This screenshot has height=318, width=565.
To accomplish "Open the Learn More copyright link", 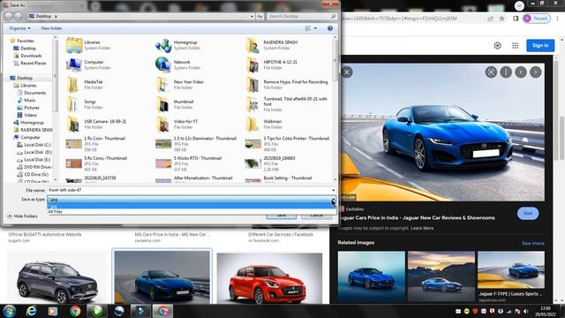I will coord(422,228).
